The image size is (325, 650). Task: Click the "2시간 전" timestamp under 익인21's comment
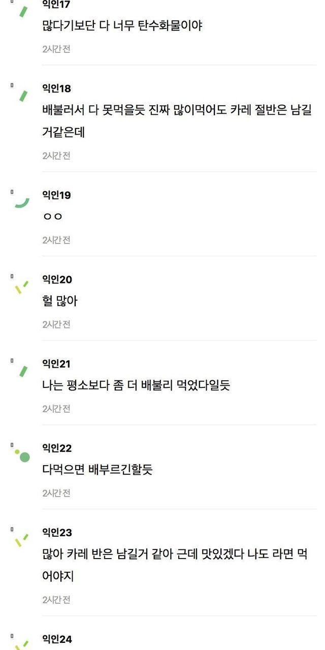[56, 408]
